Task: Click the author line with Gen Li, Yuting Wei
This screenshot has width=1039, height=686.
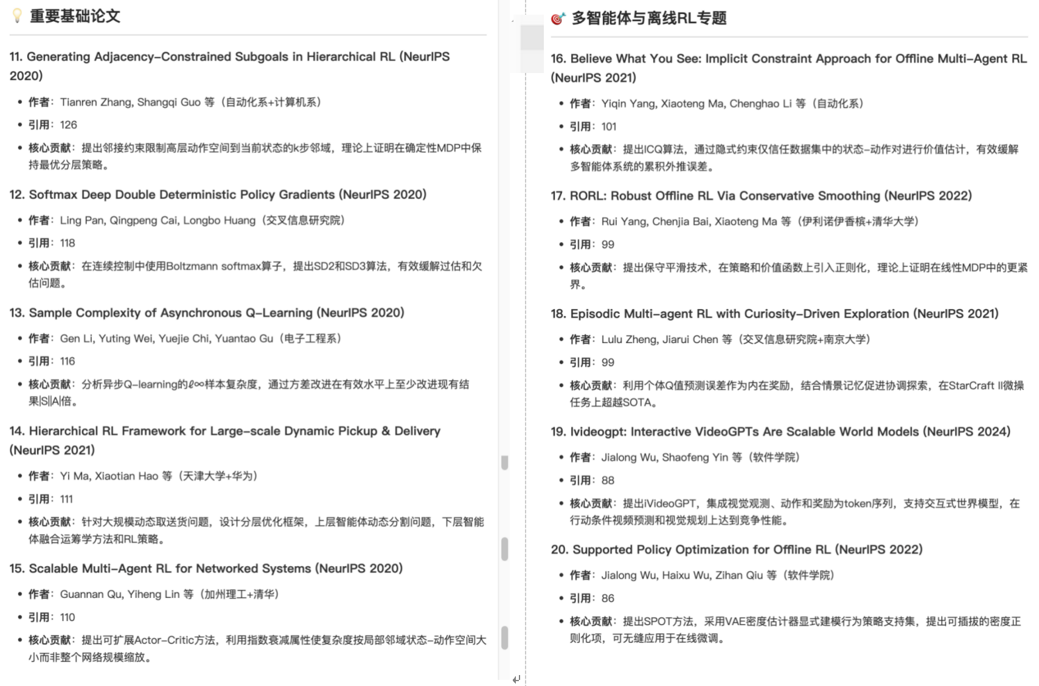Action: coord(185,338)
